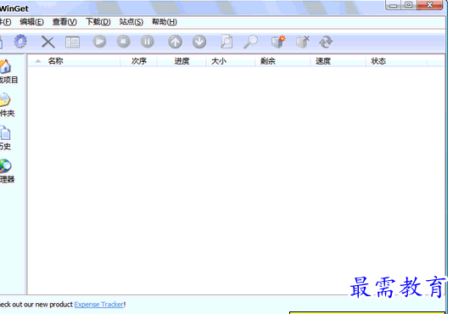Close the WinGet window
Screen dimensions: 453x314
pos(429,5)
